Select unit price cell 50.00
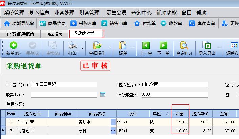Viewport: 239px width, 139px height. 200,122
